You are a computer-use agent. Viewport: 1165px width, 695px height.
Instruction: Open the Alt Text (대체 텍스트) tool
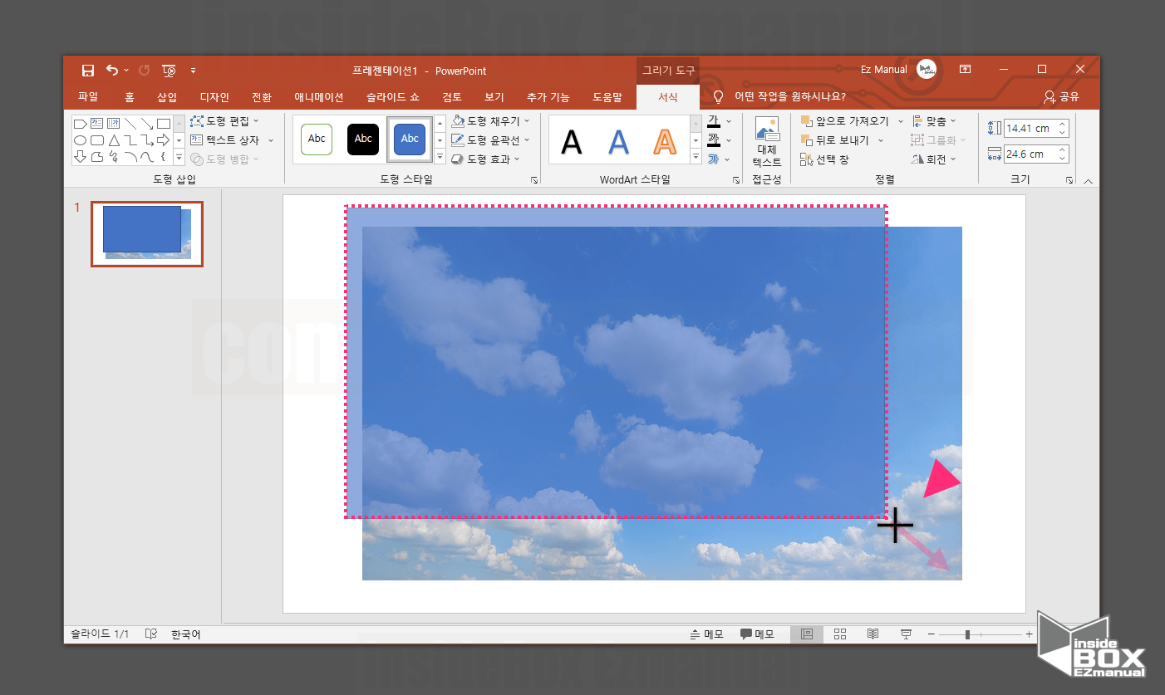point(767,142)
